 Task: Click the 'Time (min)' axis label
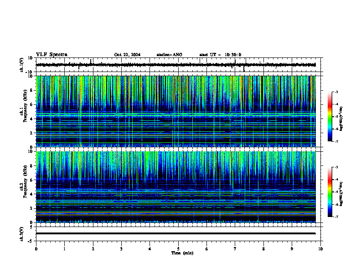182,253
